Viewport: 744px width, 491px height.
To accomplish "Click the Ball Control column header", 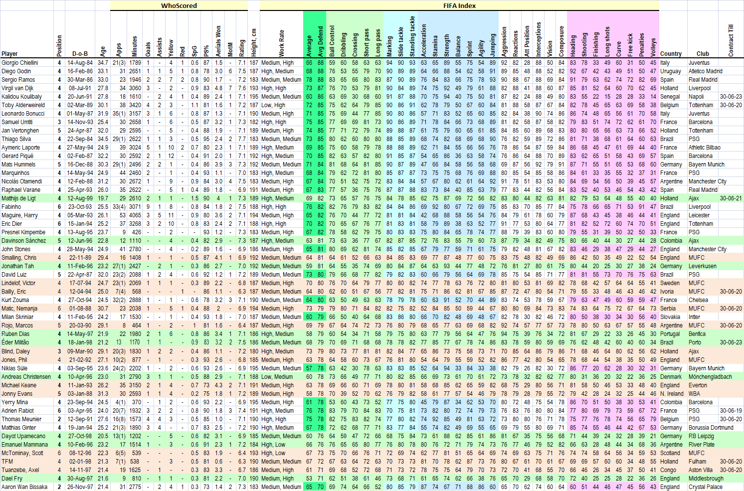I will pos(332,34).
